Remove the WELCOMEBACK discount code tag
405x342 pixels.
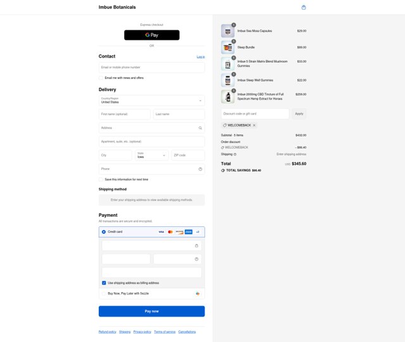point(254,125)
